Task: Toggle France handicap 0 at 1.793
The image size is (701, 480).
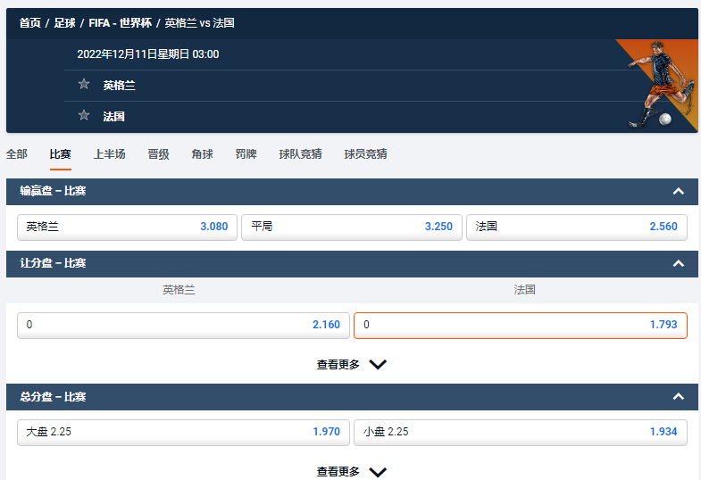Action: click(520, 325)
